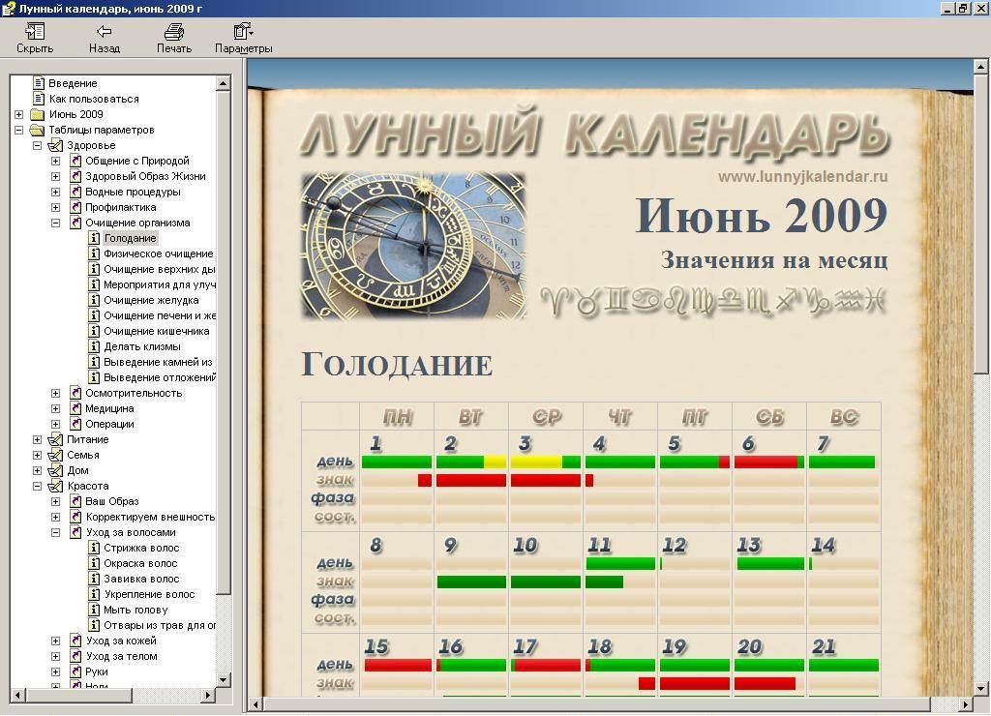This screenshot has width=991, height=716.
Task: Open the Очищение желудка topic
Action: (151, 300)
